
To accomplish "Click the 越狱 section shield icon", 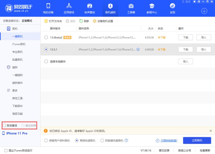I will coord(9,67).
